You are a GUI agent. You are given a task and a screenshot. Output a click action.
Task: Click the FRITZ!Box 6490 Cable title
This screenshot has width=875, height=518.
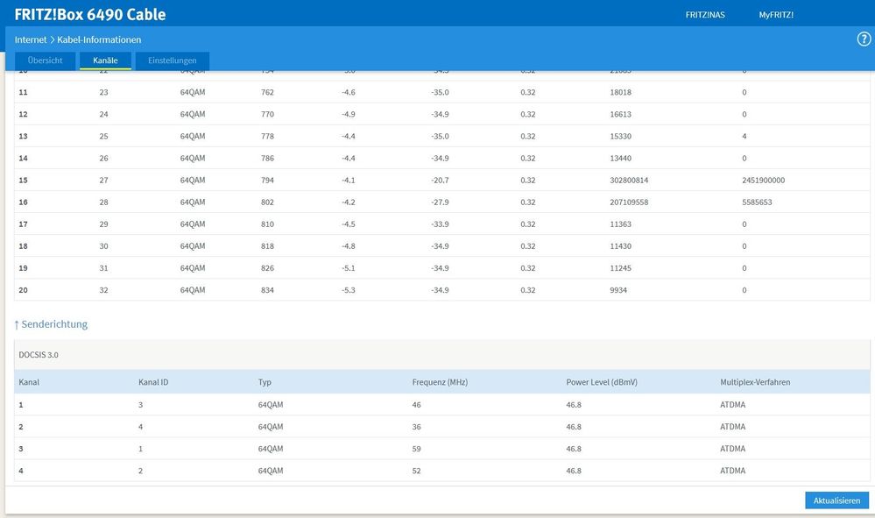pos(90,15)
